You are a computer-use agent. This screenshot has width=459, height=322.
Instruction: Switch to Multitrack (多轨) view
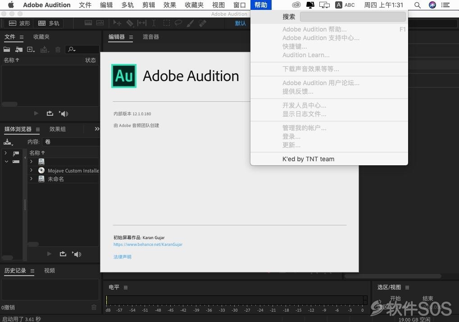(x=49, y=23)
